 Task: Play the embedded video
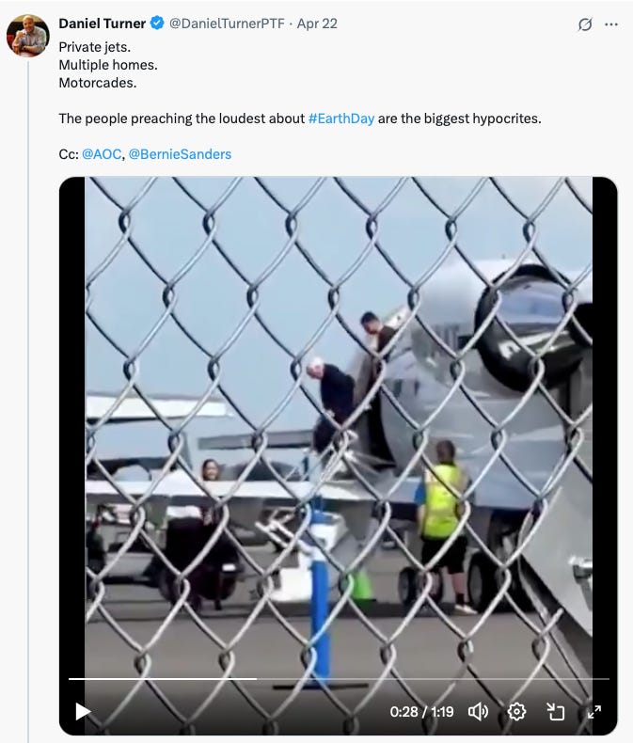pos(83,711)
